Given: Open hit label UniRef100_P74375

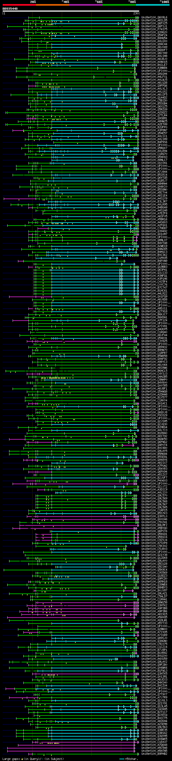Looking at the screenshot, I should pos(154,29).
